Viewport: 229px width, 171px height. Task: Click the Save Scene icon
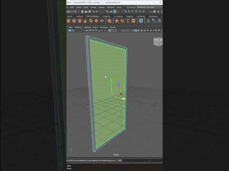click(x=90, y=11)
